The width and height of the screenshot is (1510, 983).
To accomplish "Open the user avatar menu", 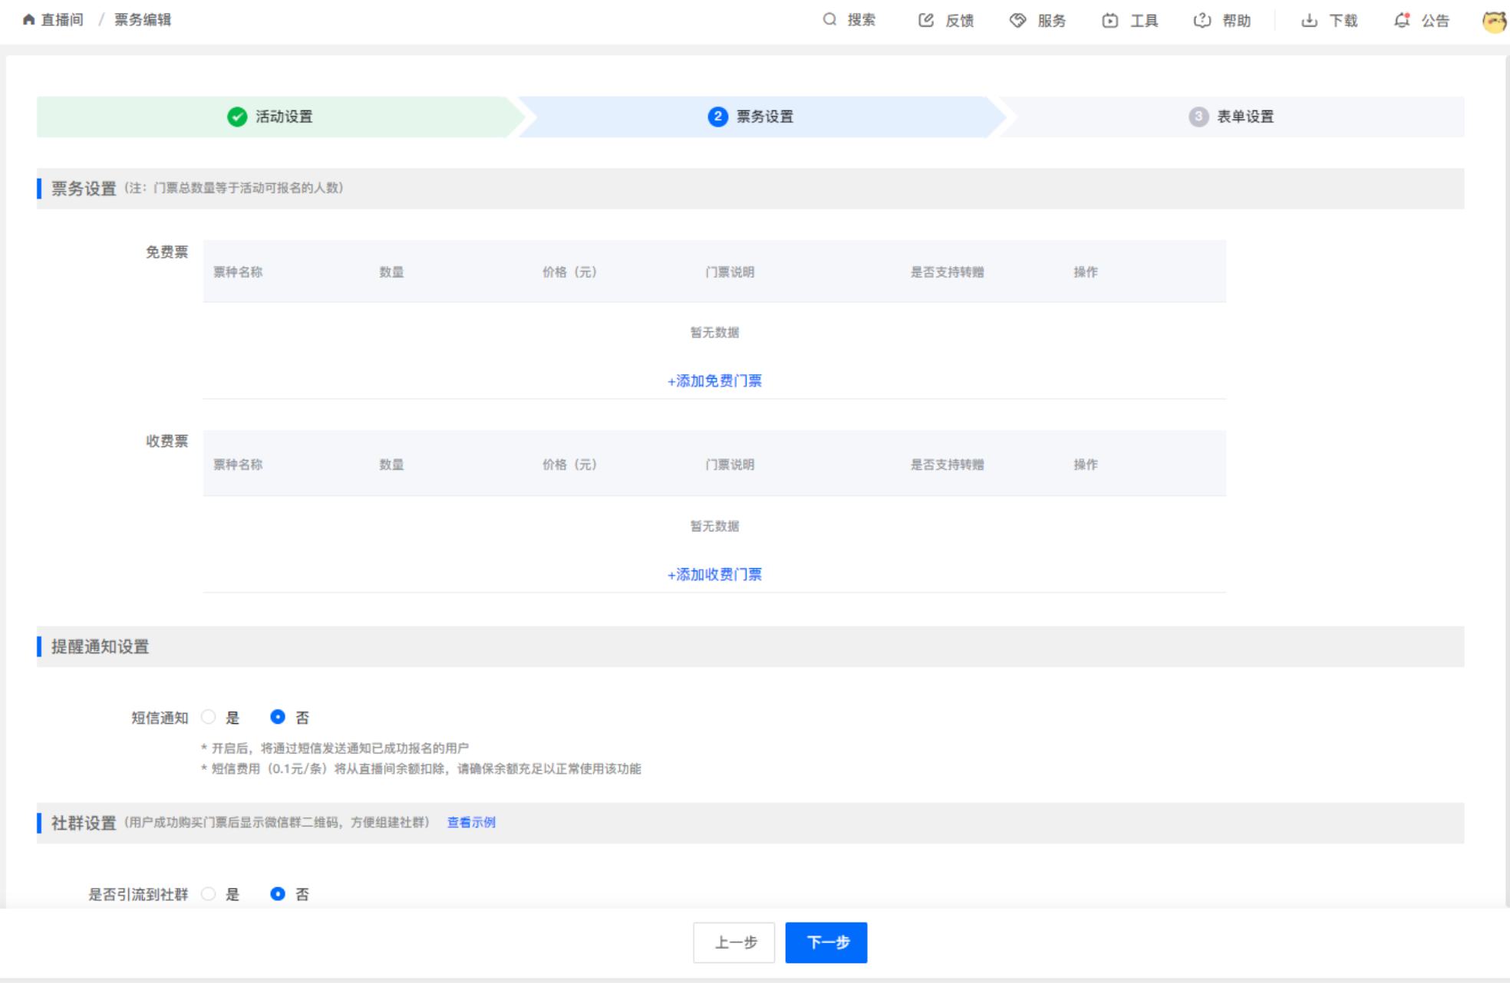I will [1494, 21].
